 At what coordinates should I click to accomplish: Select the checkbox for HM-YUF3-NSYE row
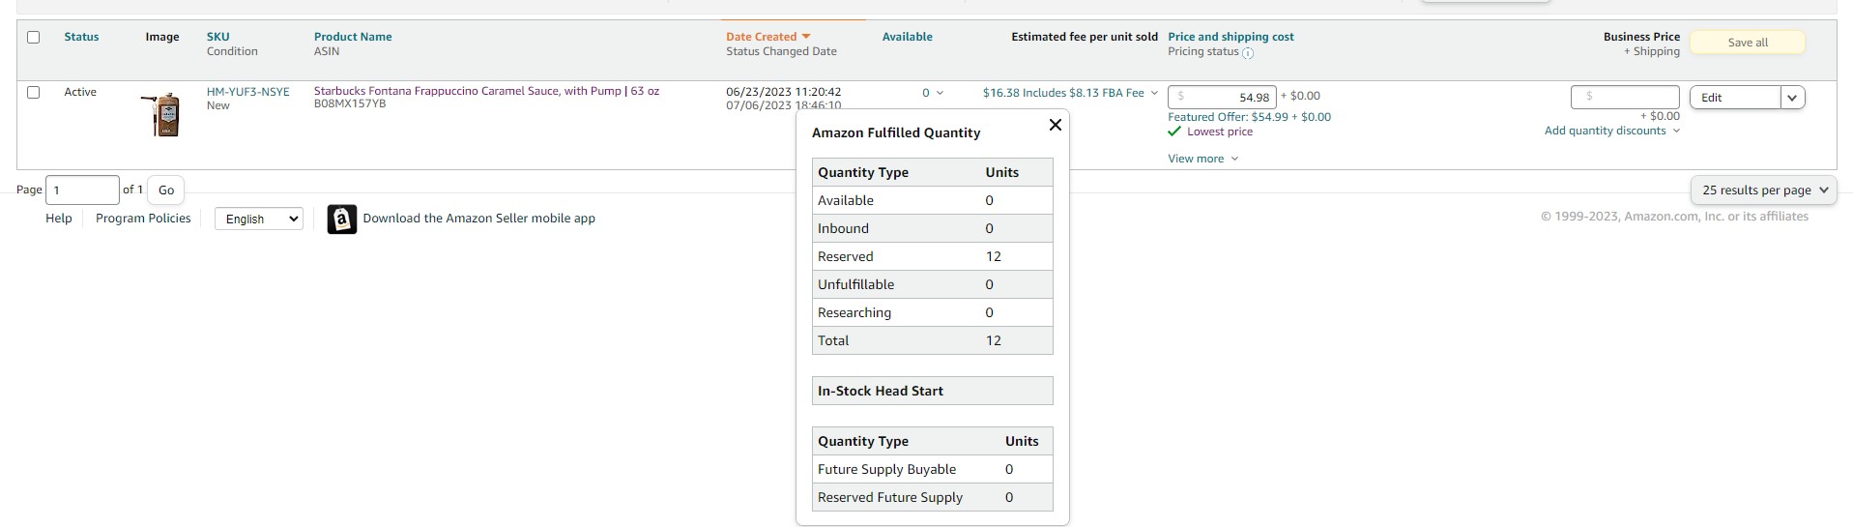(34, 92)
